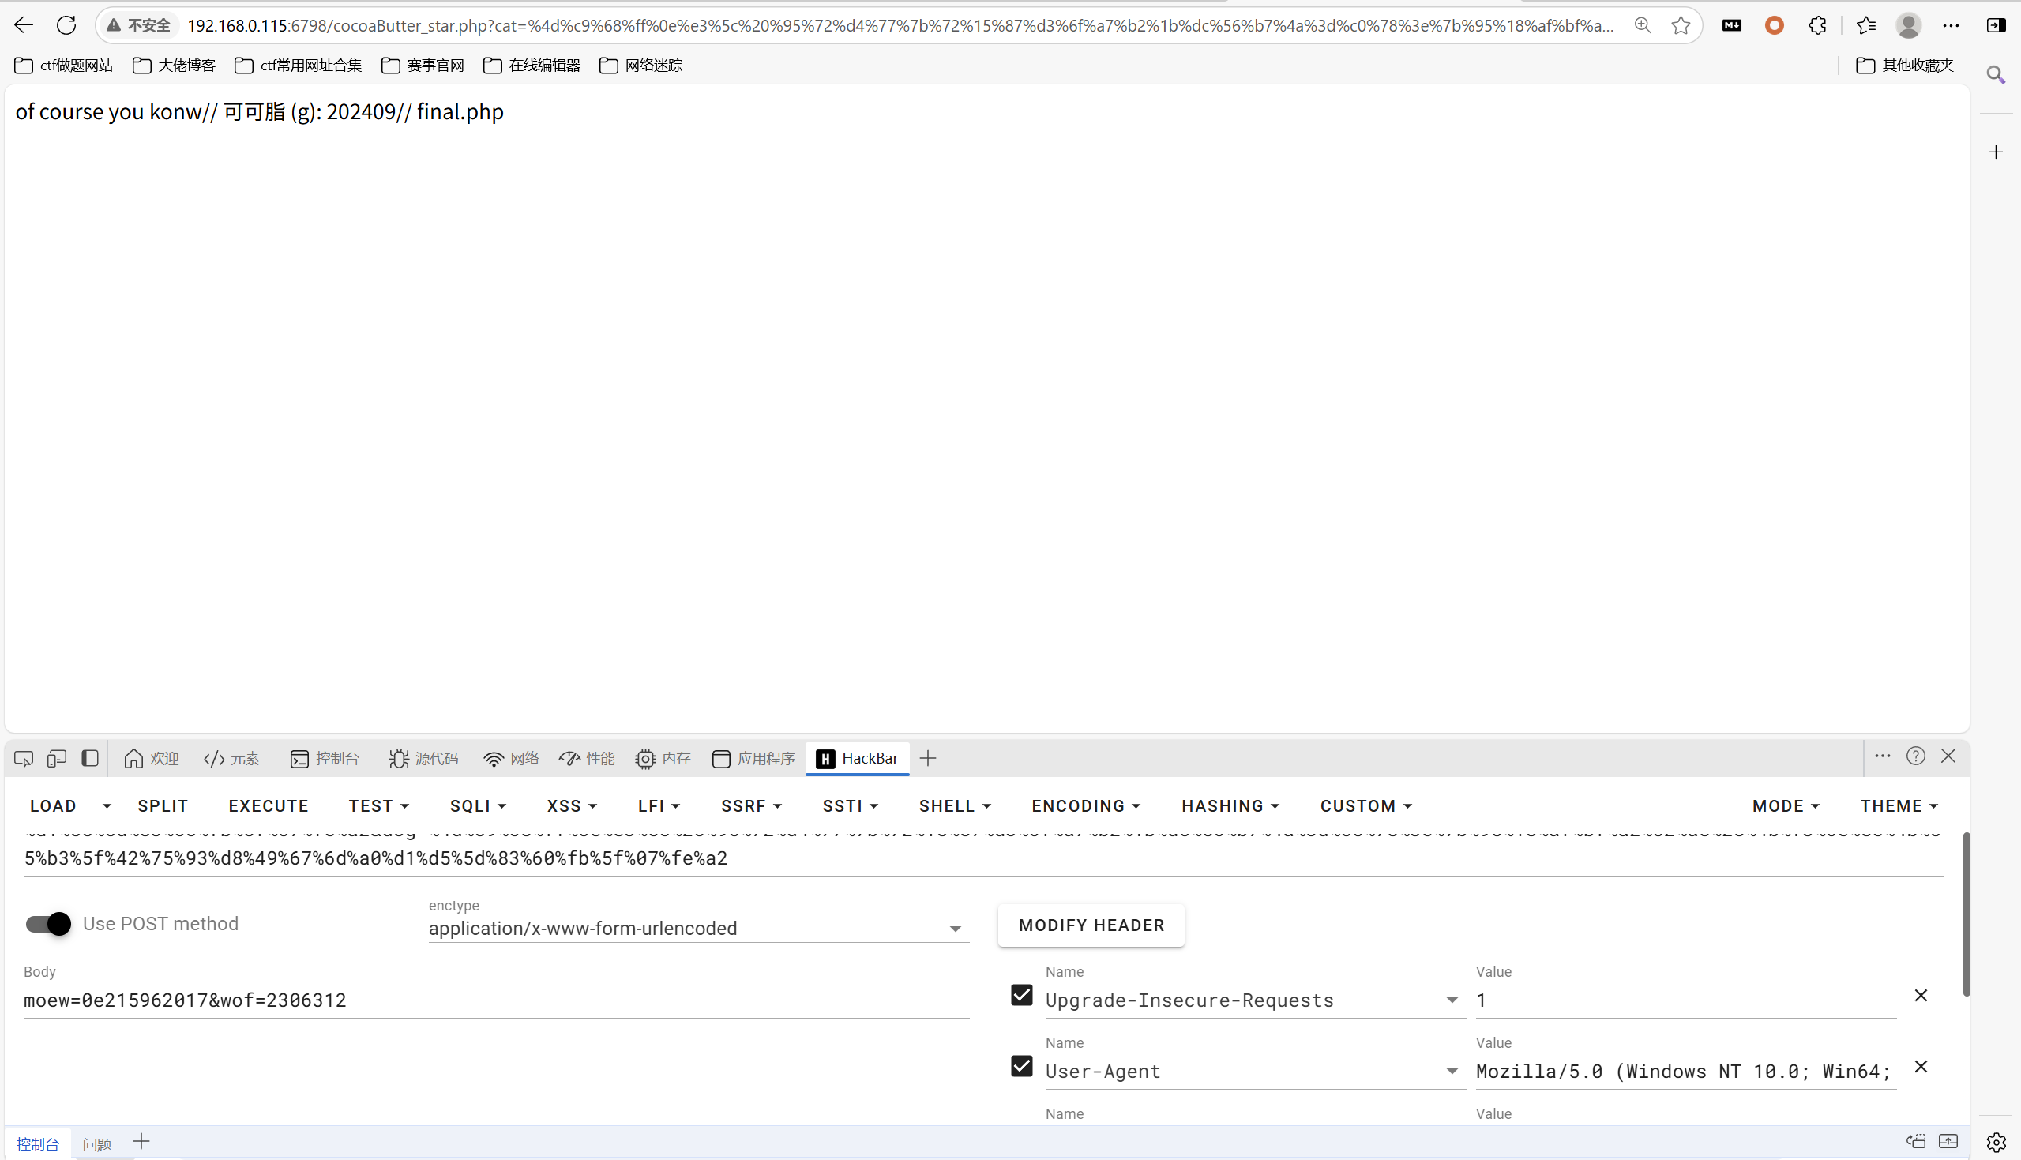Switch to the 控制台 DevTools tab
Screen dimensions: 2021x1160
(x=325, y=758)
